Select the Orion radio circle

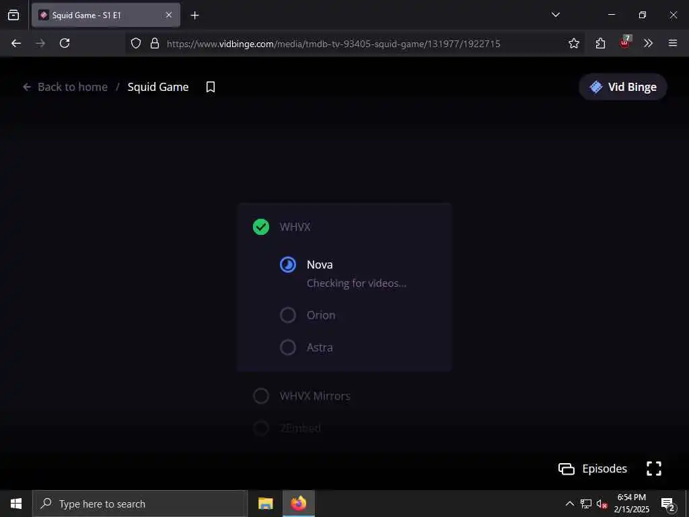(288, 315)
